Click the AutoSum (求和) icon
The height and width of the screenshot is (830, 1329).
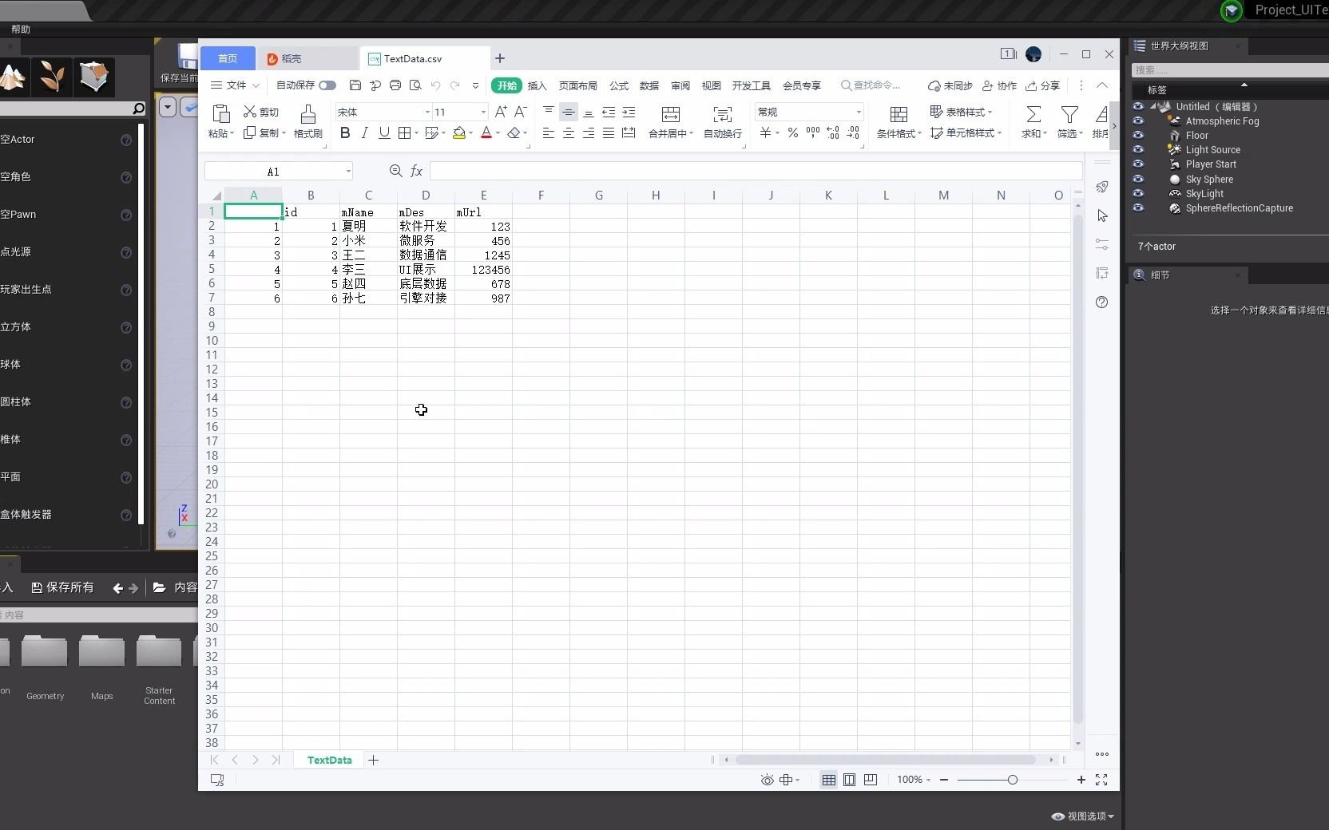tap(1032, 121)
